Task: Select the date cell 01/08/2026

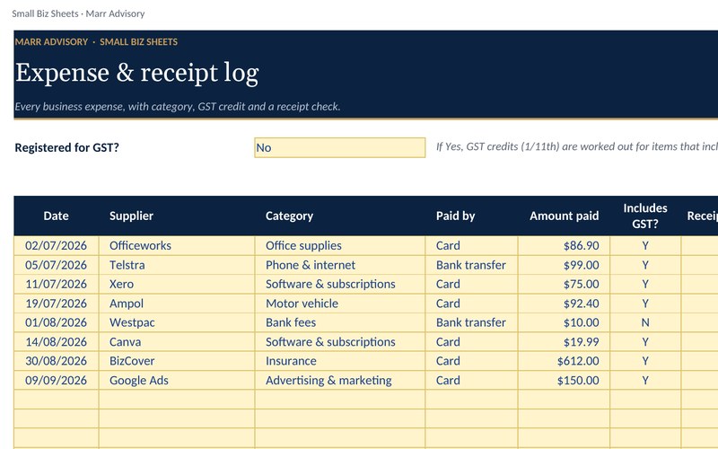Action: coord(57,322)
